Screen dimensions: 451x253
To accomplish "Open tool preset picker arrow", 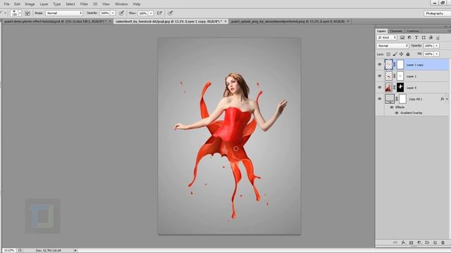I will click(5, 13).
